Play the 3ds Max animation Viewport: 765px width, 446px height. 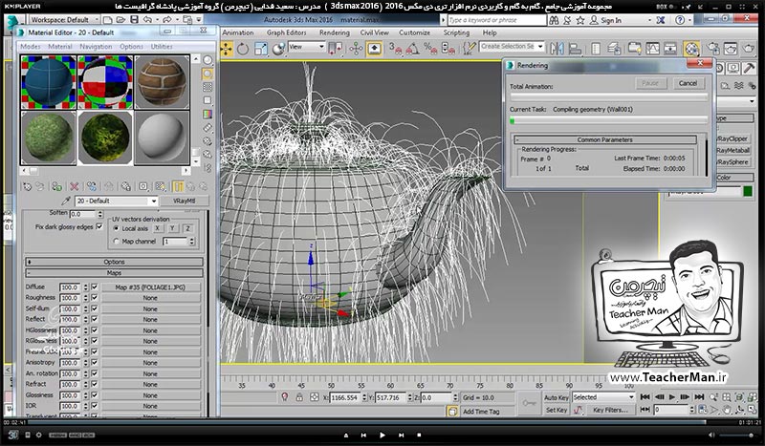pyautogui.click(x=672, y=396)
